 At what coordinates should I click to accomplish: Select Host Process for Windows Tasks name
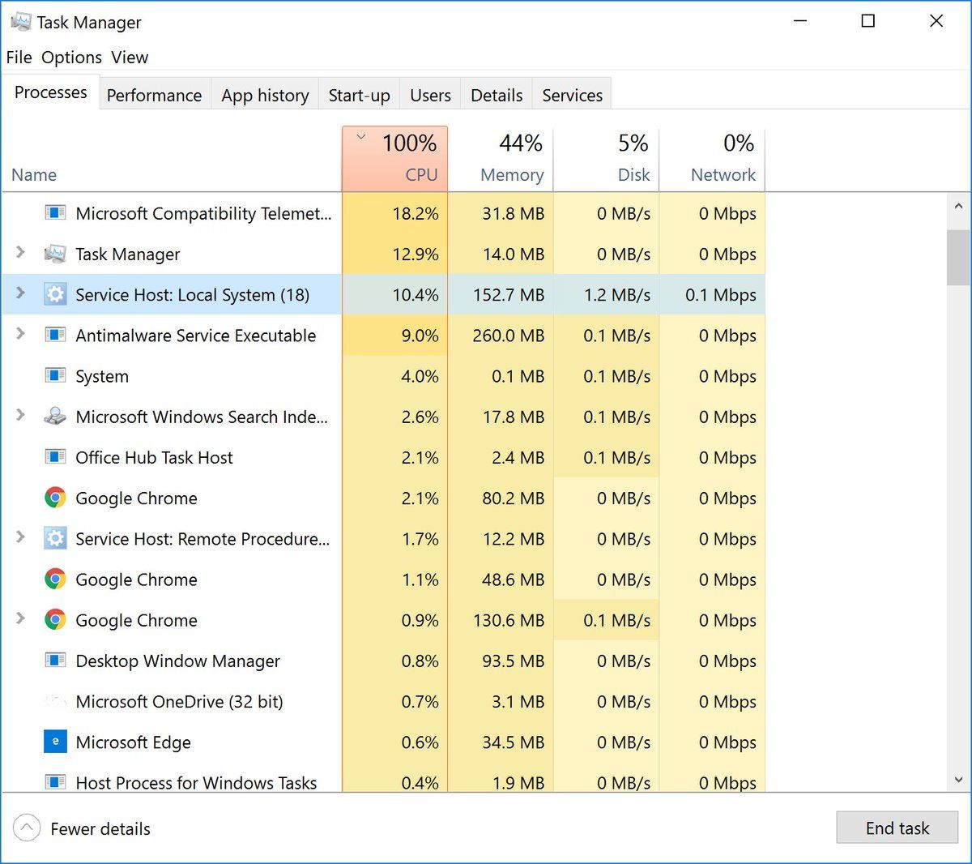[196, 782]
